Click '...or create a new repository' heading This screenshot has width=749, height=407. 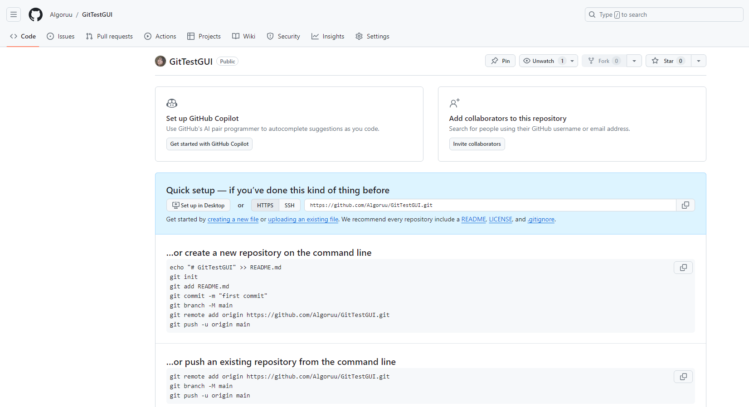pos(269,253)
